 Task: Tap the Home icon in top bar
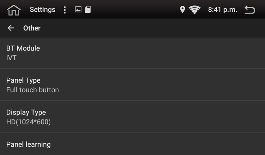[x=14, y=10]
